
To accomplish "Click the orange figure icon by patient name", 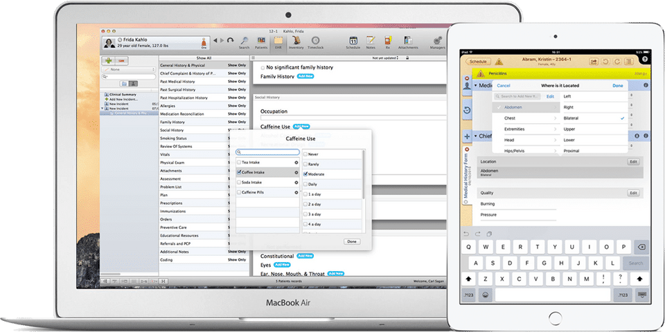I will click(204, 43).
